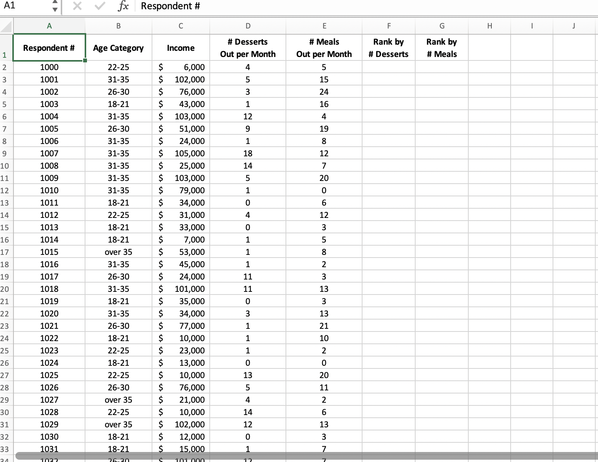This screenshot has width=598, height=462.
Task: Click meals value 21 for respondent 1021
Action: 324,326
